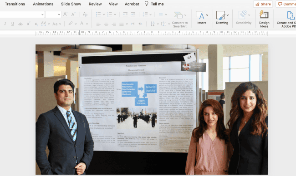Click the align text vertically icon
The width and height of the screenshot is (296, 176).
pyautogui.click(x=163, y=24)
